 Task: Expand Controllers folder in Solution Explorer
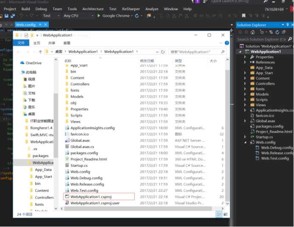click(245, 84)
